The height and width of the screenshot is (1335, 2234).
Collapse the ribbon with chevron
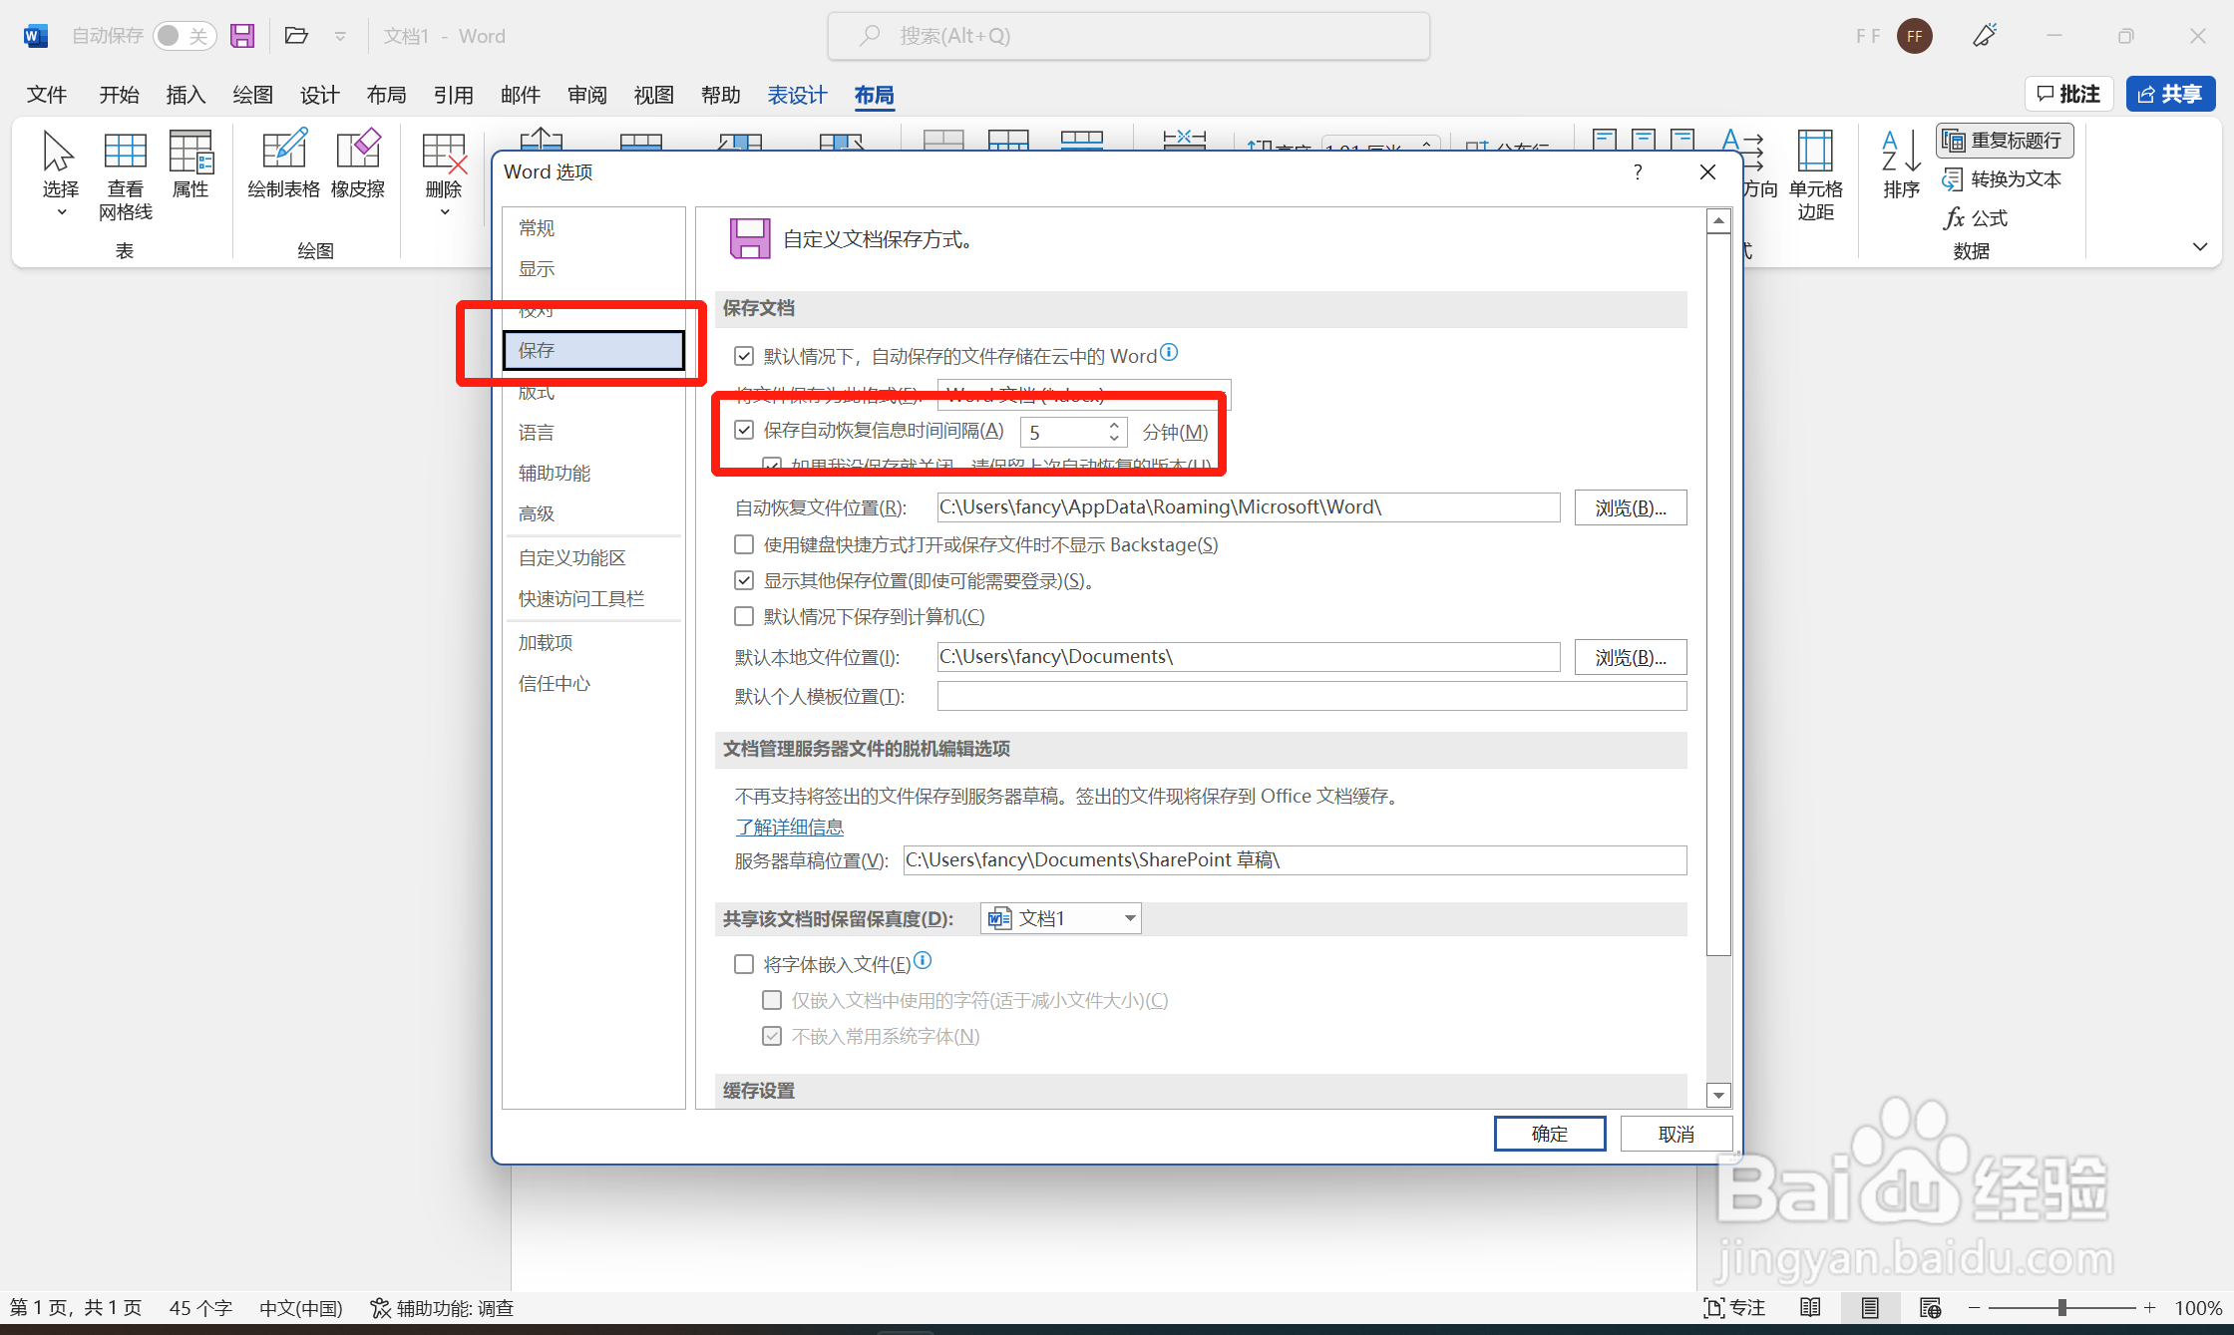[2200, 246]
